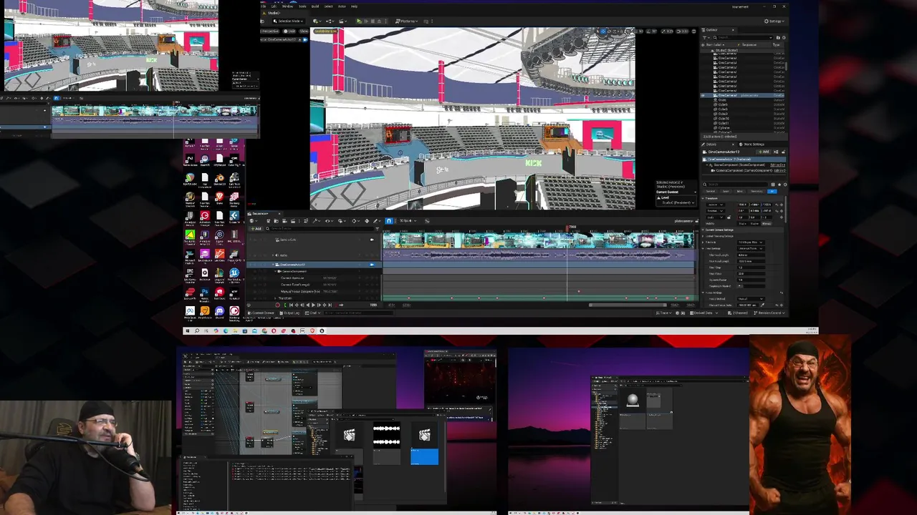Click the Show button in the viewport
The image size is (917, 515).
[x=304, y=31]
